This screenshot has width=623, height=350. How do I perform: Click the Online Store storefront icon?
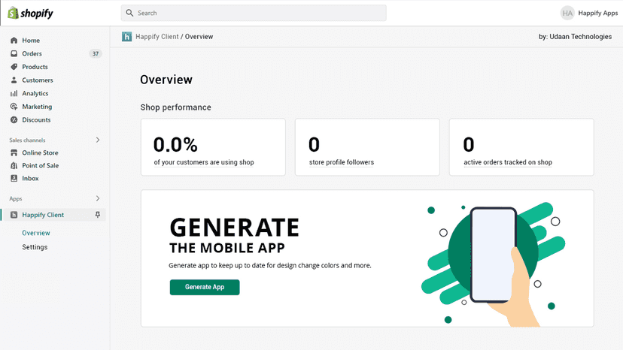click(14, 152)
